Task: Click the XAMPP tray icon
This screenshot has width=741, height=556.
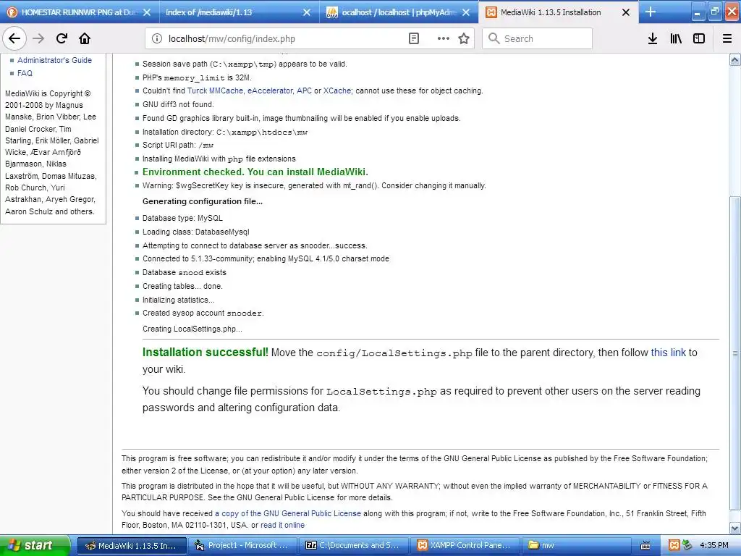Action: pyautogui.click(x=674, y=546)
